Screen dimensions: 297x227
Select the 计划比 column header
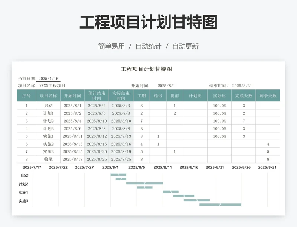click(195, 96)
